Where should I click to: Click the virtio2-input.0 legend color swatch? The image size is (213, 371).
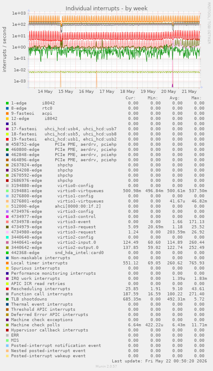pos(7,242)
